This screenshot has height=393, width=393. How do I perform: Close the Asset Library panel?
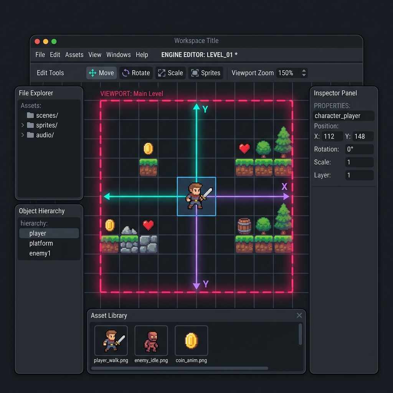click(x=299, y=315)
